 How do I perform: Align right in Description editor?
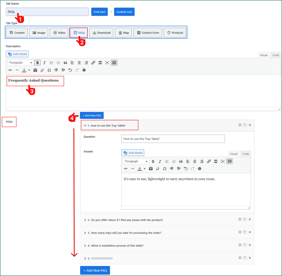point(86,63)
